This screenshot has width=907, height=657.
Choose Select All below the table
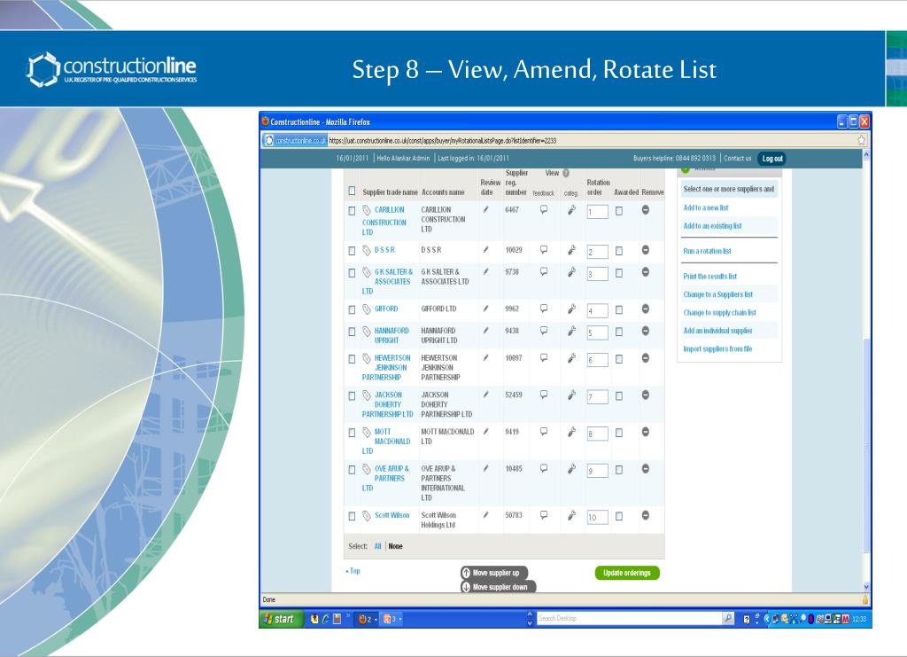377,546
